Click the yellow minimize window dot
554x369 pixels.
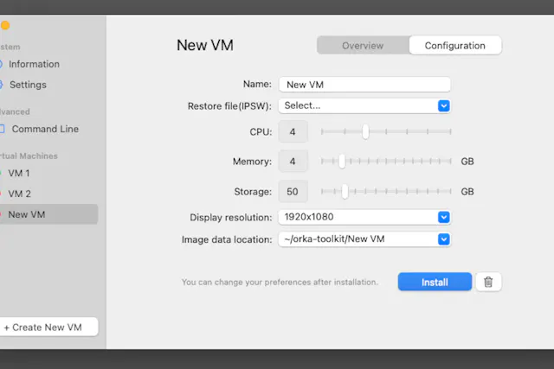4,26
